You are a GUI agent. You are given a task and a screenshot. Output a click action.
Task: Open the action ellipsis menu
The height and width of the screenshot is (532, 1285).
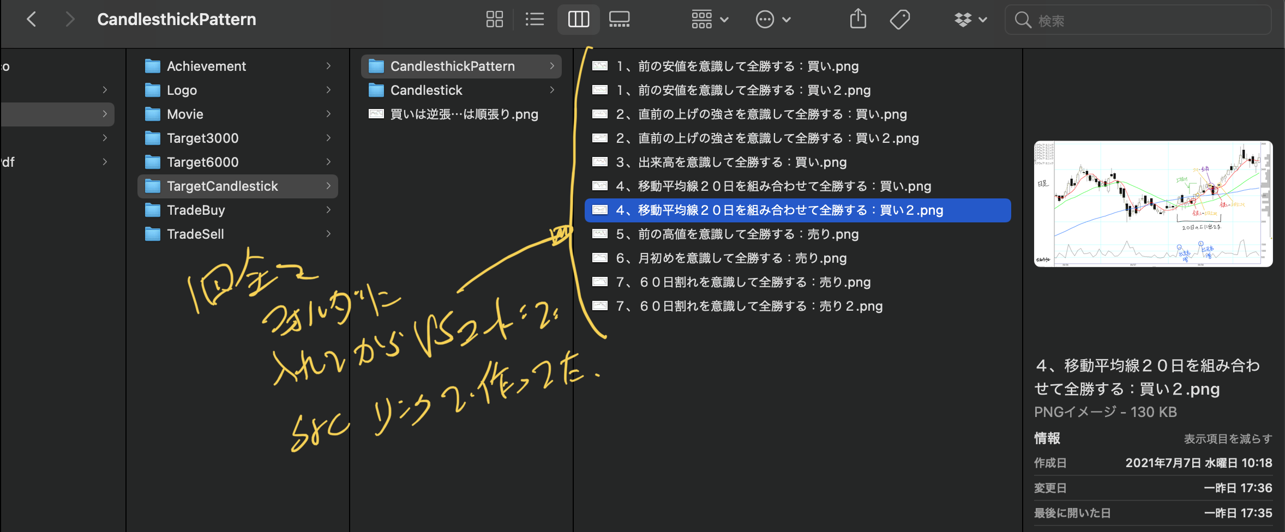click(773, 20)
